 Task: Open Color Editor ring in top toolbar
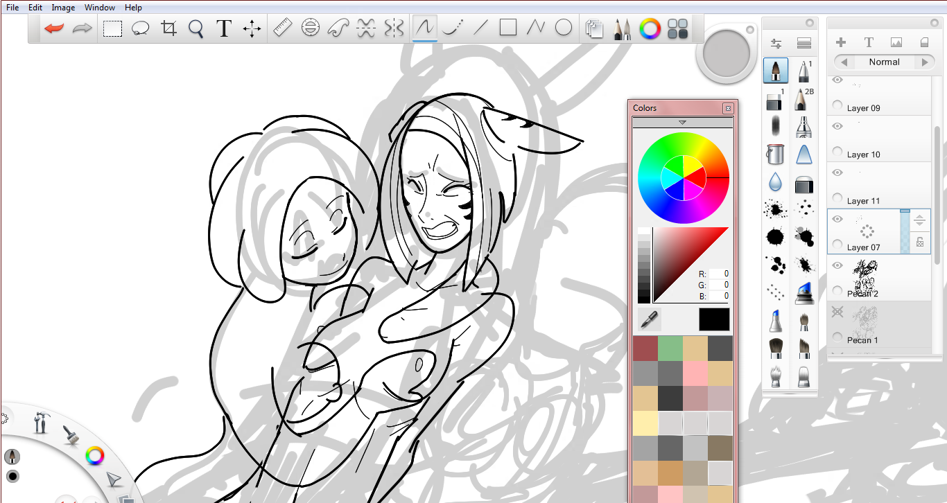tap(650, 28)
